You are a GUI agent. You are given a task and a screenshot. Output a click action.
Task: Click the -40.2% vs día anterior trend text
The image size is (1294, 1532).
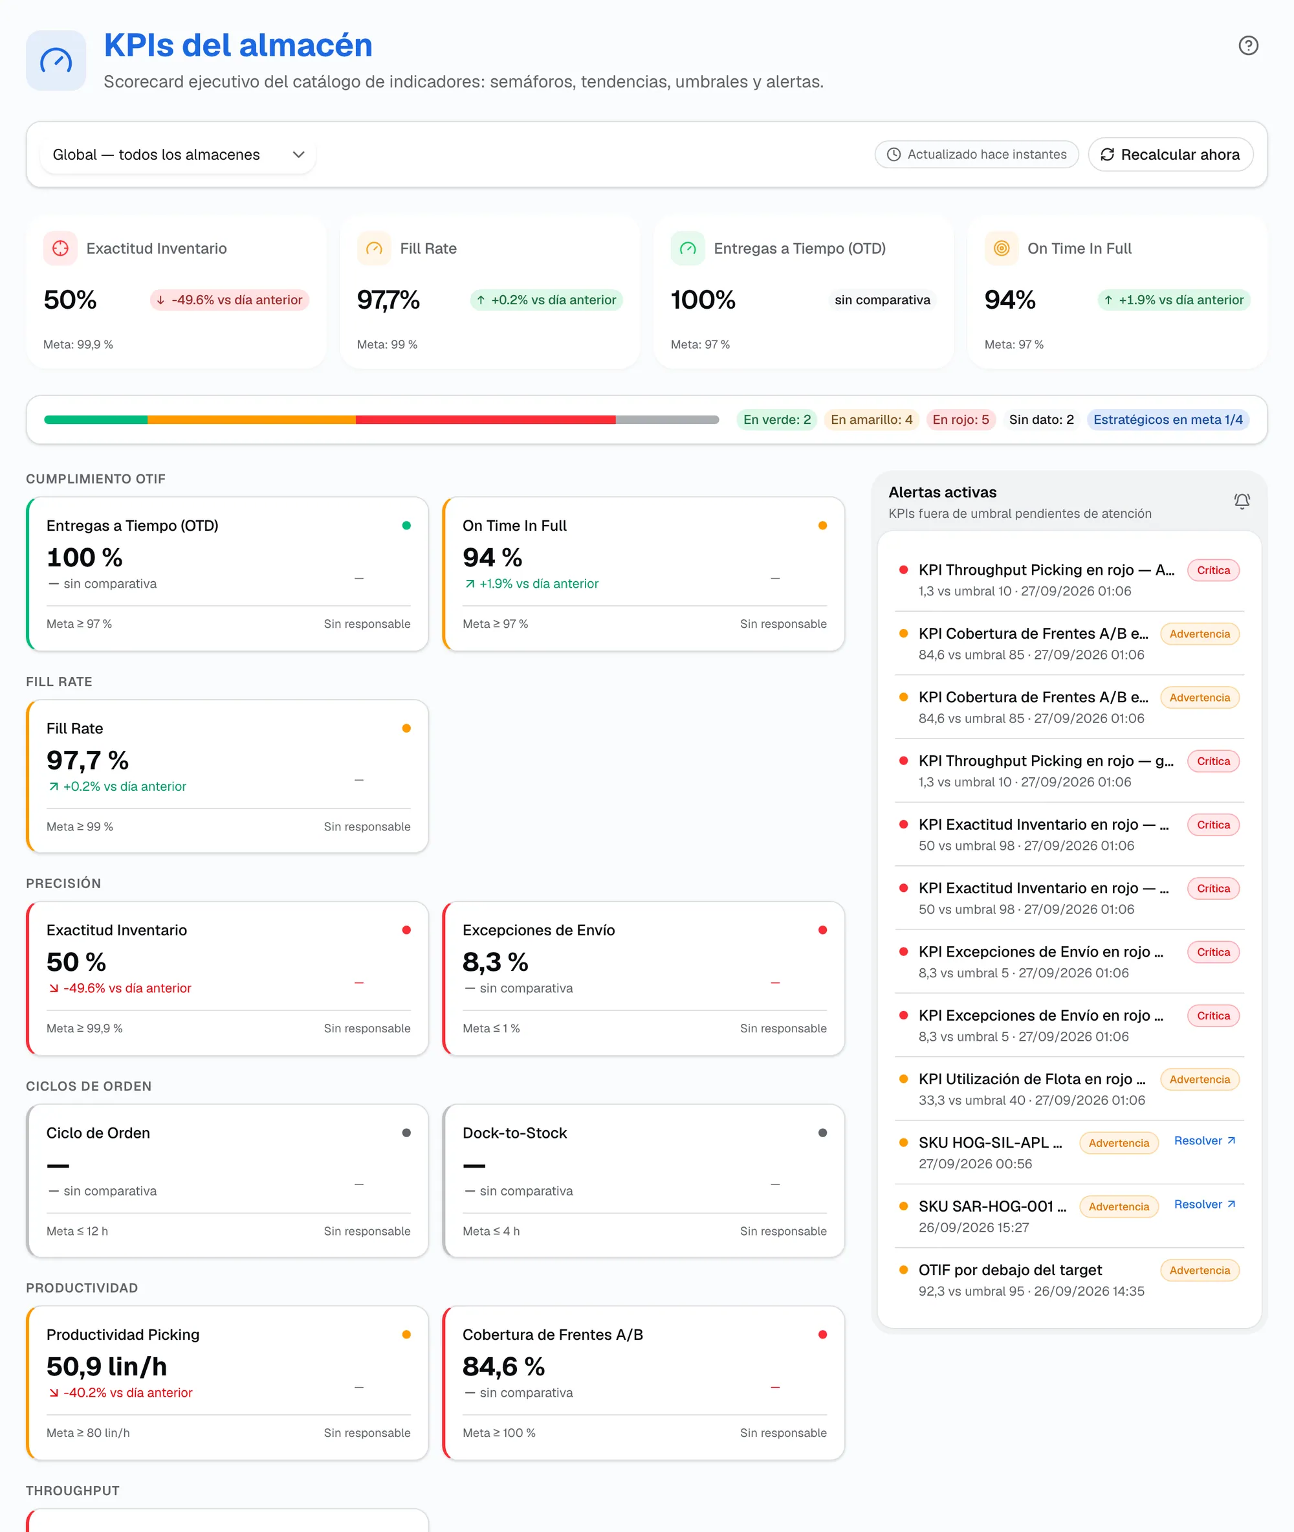point(120,1393)
